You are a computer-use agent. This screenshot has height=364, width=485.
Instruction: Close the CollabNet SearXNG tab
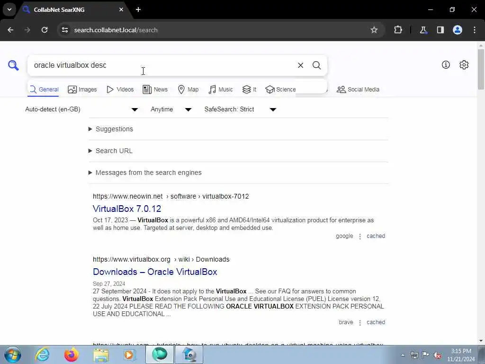pos(121,9)
